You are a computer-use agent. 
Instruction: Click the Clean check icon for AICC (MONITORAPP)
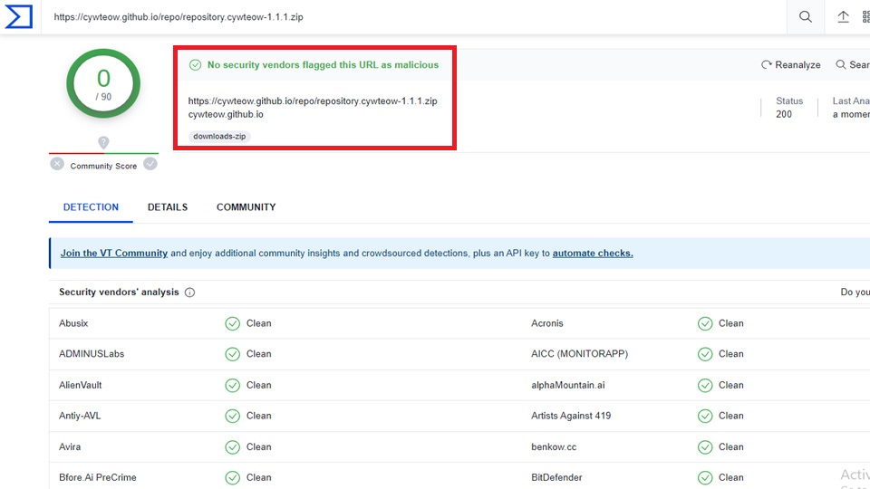pyautogui.click(x=705, y=354)
